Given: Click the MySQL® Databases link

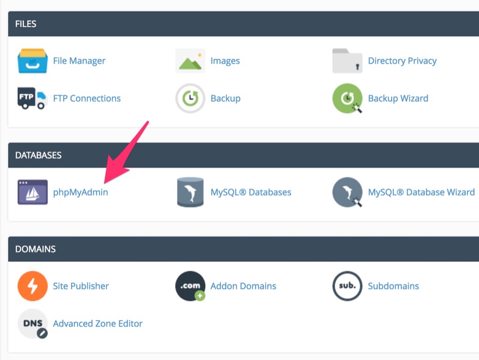Looking at the screenshot, I should 251,192.
